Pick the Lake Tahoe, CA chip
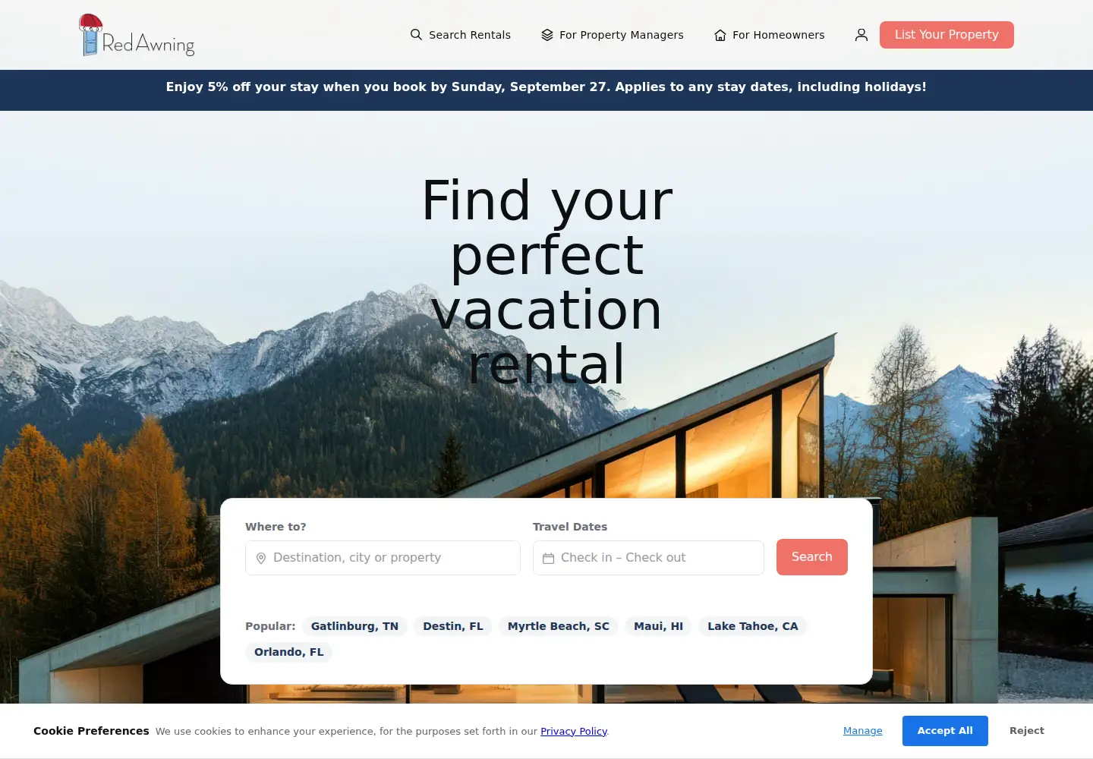 (753, 626)
